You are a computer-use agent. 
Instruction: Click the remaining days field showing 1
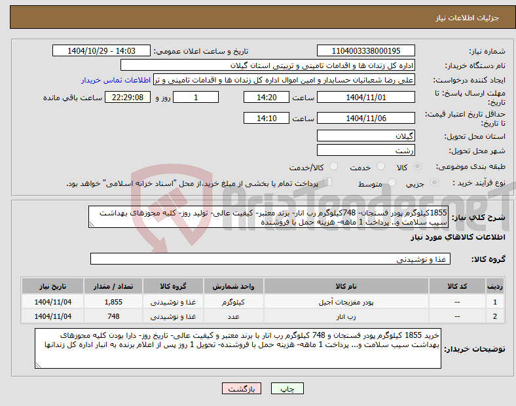click(x=196, y=98)
